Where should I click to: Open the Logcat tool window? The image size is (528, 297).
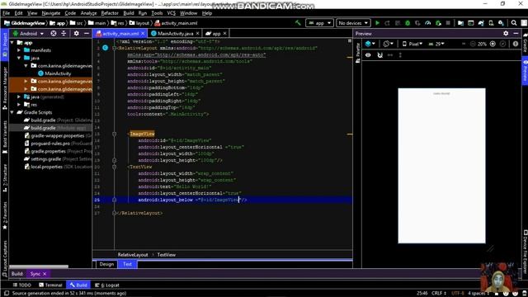click(107, 285)
